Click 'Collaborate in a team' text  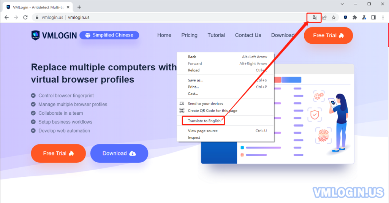coord(60,113)
